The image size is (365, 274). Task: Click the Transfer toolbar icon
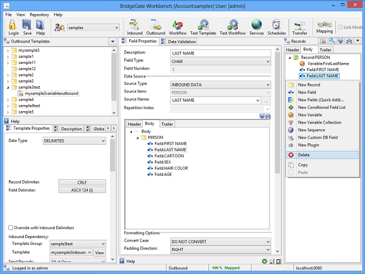[x=300, y=28]
